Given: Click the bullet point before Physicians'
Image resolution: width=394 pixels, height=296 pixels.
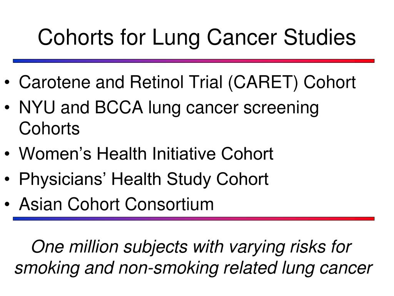Looking at the screenshot, I should tap(7, 179).
